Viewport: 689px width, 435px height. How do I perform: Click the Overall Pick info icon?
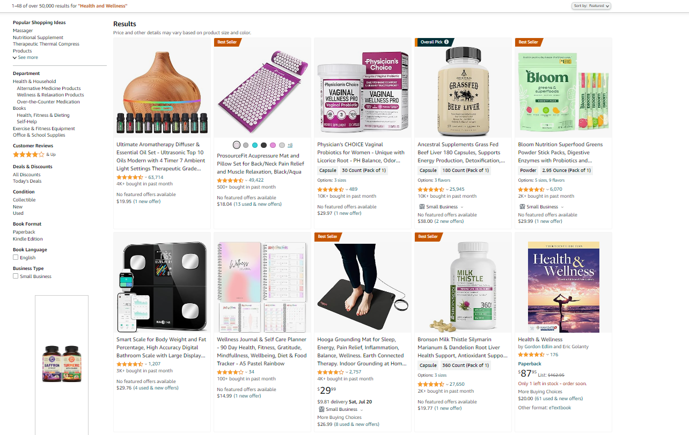(x=446, y=42)
